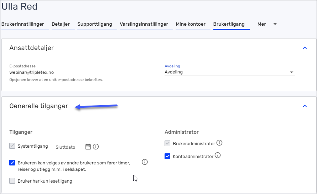This screenshot has height=194, width=317.
Task: Select the Varslingsinnstillinger tab
Action: point(144,24)
